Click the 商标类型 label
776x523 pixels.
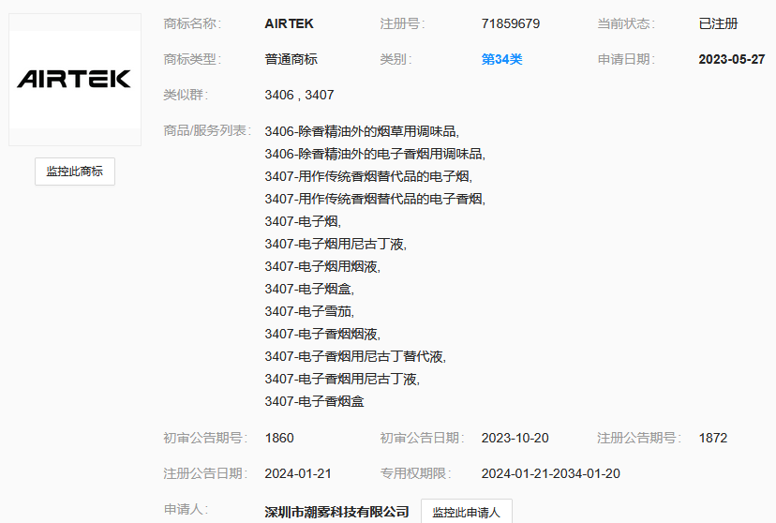[192, 59]
